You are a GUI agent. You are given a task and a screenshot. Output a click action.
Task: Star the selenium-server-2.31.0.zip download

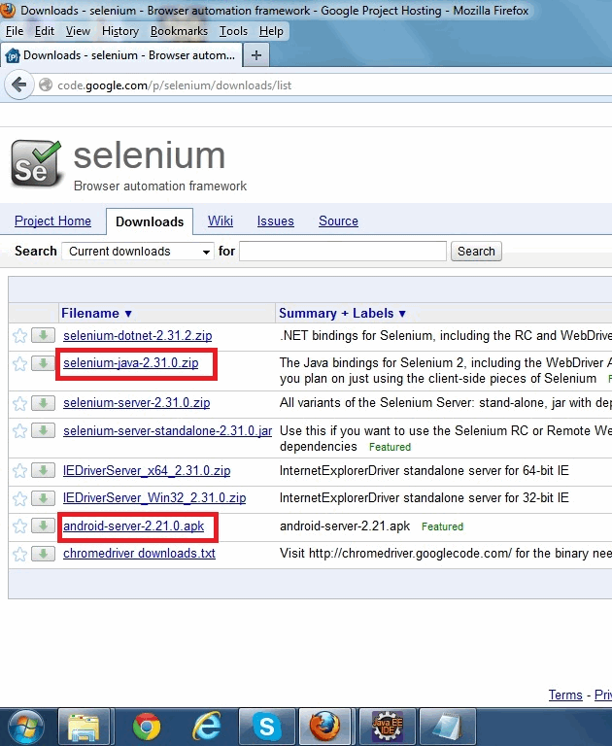(x=20, y=403)
